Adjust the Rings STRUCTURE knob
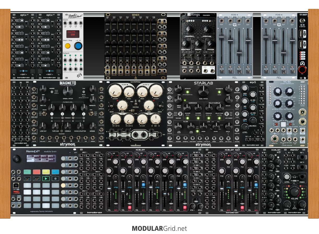319x234 pixels. (207, 29)
